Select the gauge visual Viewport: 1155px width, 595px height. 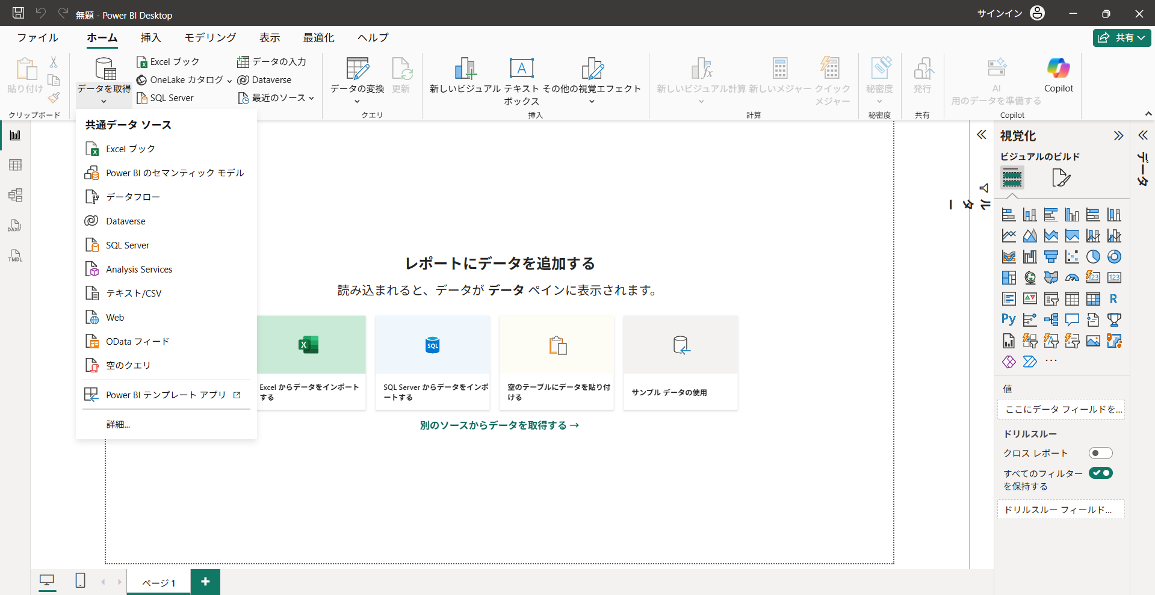click(x=1072, y=277)
